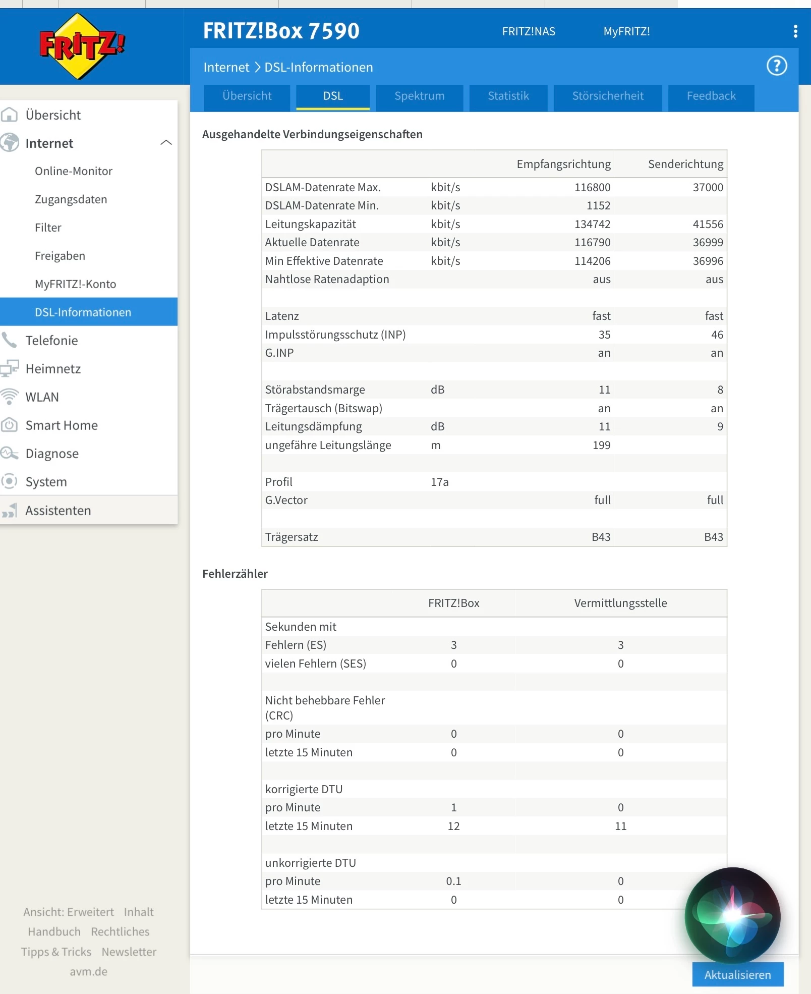Click the Übersicht house icon
Image resolution: width=811 pixels, height=994 pixels.
(x=10, y=115)
